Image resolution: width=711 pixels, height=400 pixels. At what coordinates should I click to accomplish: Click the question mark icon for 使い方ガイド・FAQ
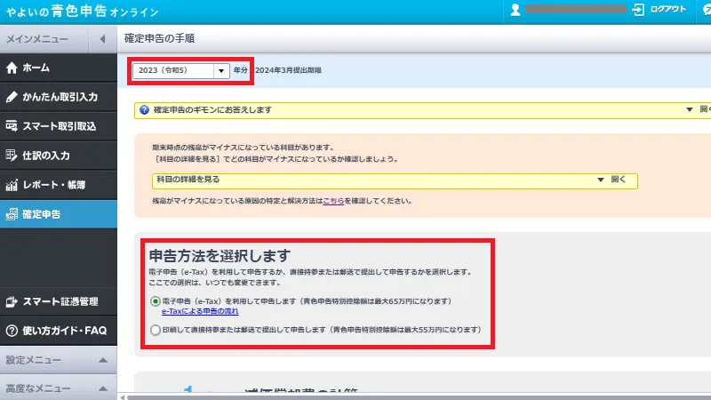12,331
